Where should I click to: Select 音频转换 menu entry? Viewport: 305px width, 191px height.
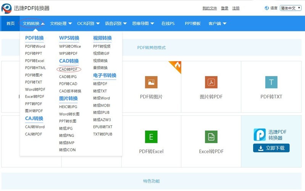tap(100, 68)
